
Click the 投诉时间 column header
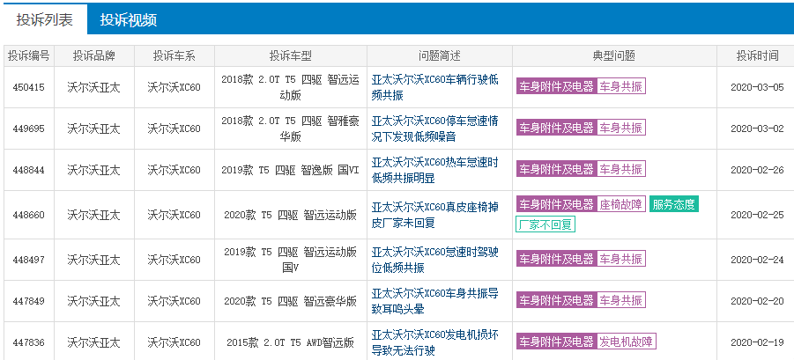pyautogui.click(x=757, y=55)
